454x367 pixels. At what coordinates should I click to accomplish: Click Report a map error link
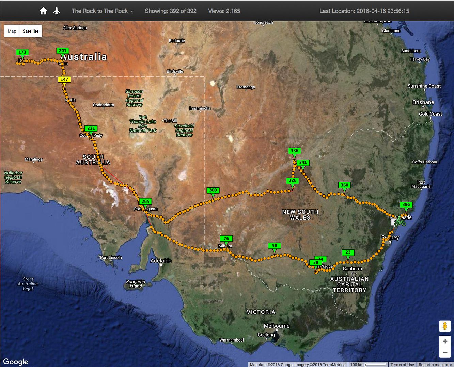(x=435, y=365)
